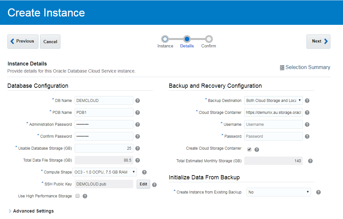The width and height of the screenshot is (343, 219).
Task: Click Edit button for SSH Public Key
Action: coord(143,184)
